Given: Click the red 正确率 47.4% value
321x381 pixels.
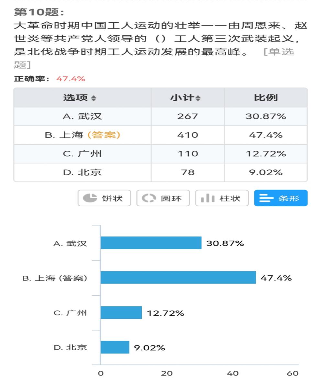Looking at the screenshot, I should point(71,79).
